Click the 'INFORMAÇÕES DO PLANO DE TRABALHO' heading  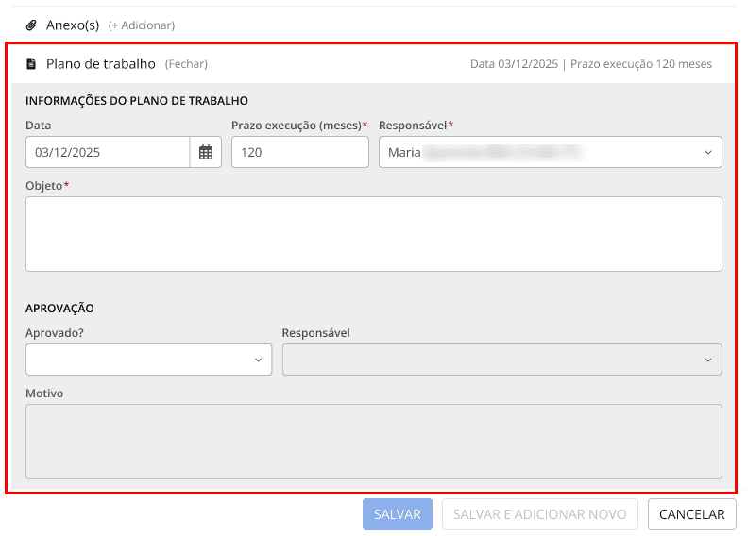pyautogui.click(x=137, y=101)
